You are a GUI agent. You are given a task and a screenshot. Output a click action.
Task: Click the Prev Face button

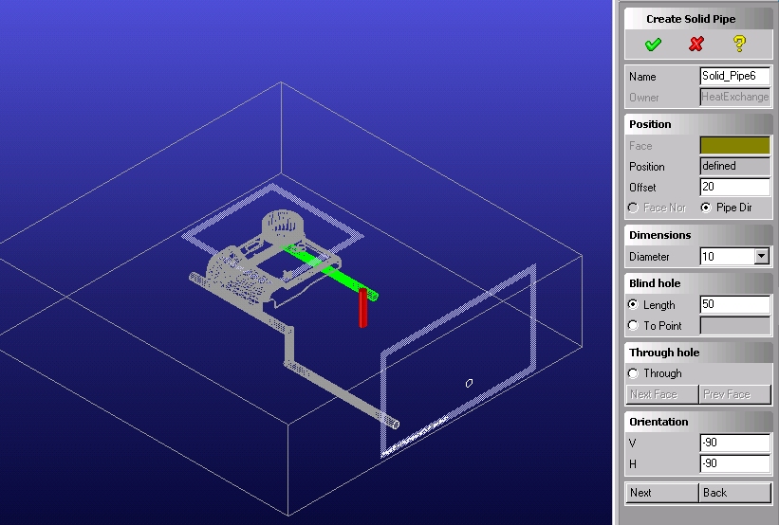pyautogui.click(x=734, y=394)
